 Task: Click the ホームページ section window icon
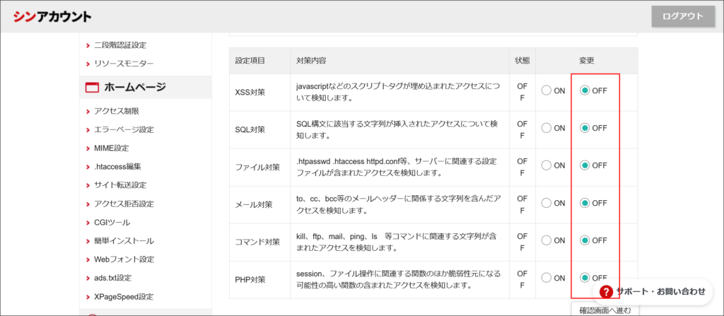tap(91, 88)
